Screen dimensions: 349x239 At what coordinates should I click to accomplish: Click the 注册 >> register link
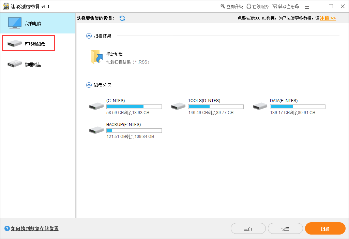click(x=328, y=18)
